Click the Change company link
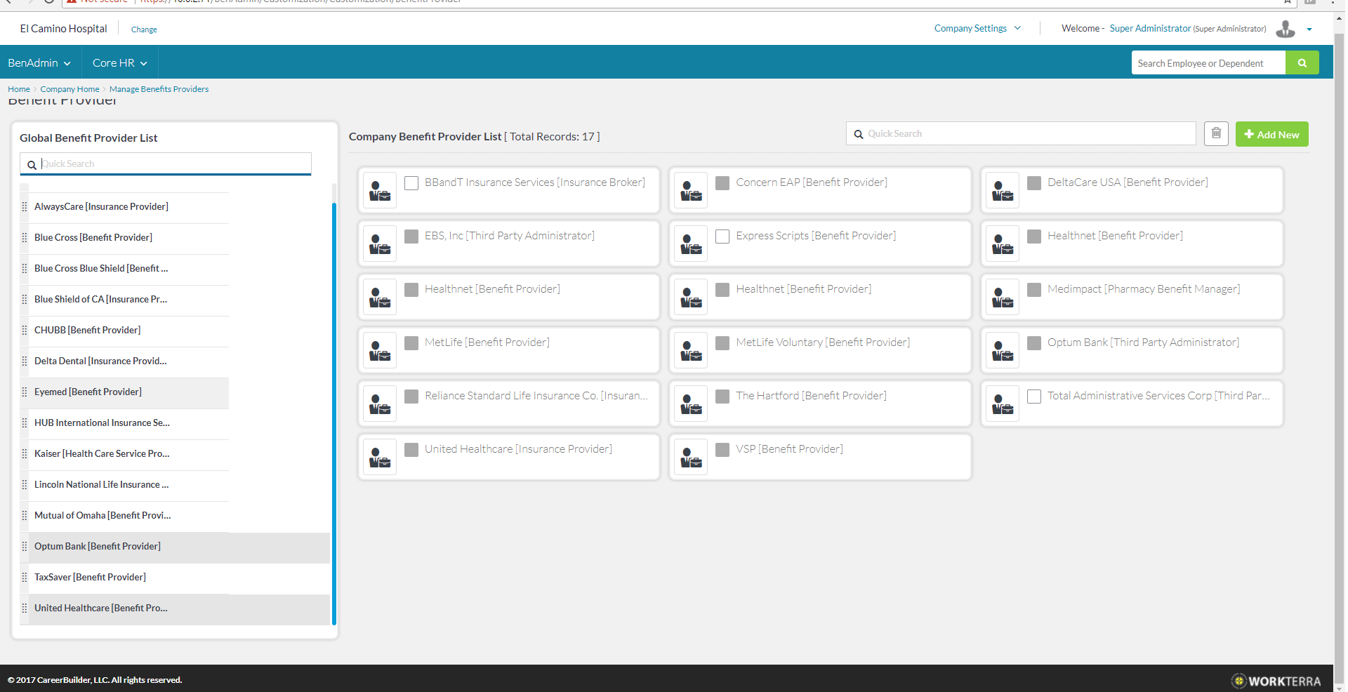The height and width of the screenshot is (692, 1348). click(144, 29)
